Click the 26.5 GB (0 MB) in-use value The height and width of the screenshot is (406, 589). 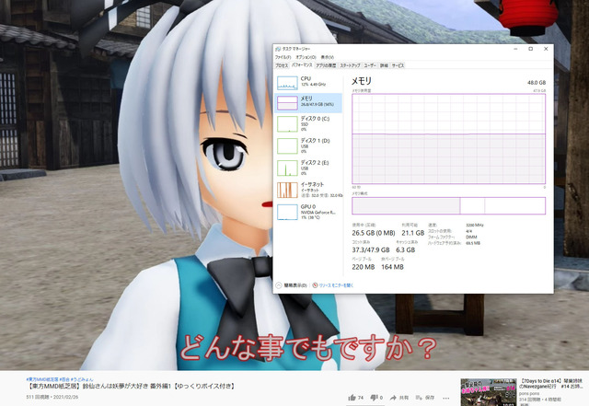[x=374, y=233]
